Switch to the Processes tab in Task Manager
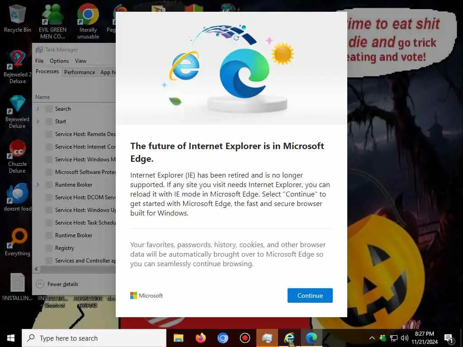 (47, 72)
